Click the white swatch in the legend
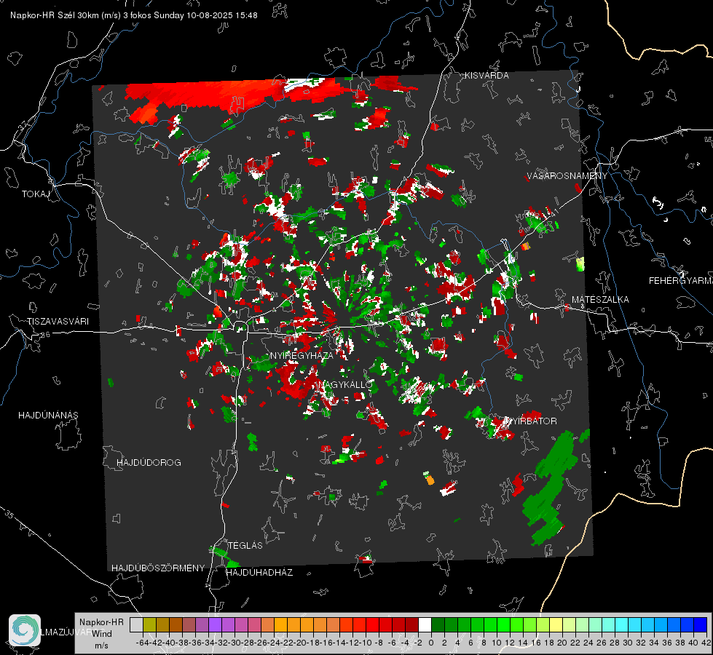Screen dimensions: 713x655 tap(425, 625)
